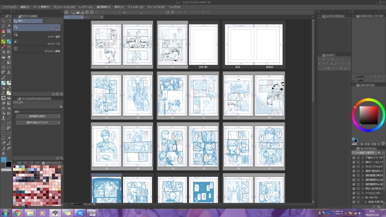
Task: Select the Eyedropper tool in the toolbox
Action: point(3,36)
